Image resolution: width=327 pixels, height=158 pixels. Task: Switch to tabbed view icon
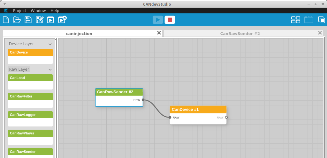(309, 20)
